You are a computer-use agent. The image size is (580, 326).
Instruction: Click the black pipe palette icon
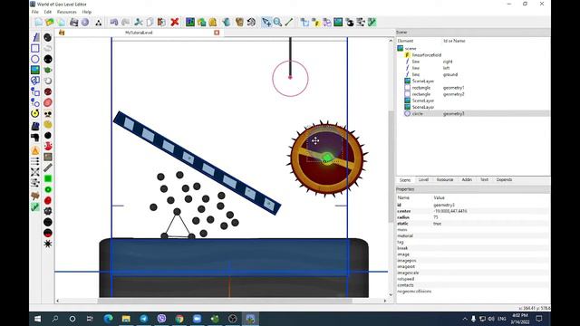(x=35, y=138)
